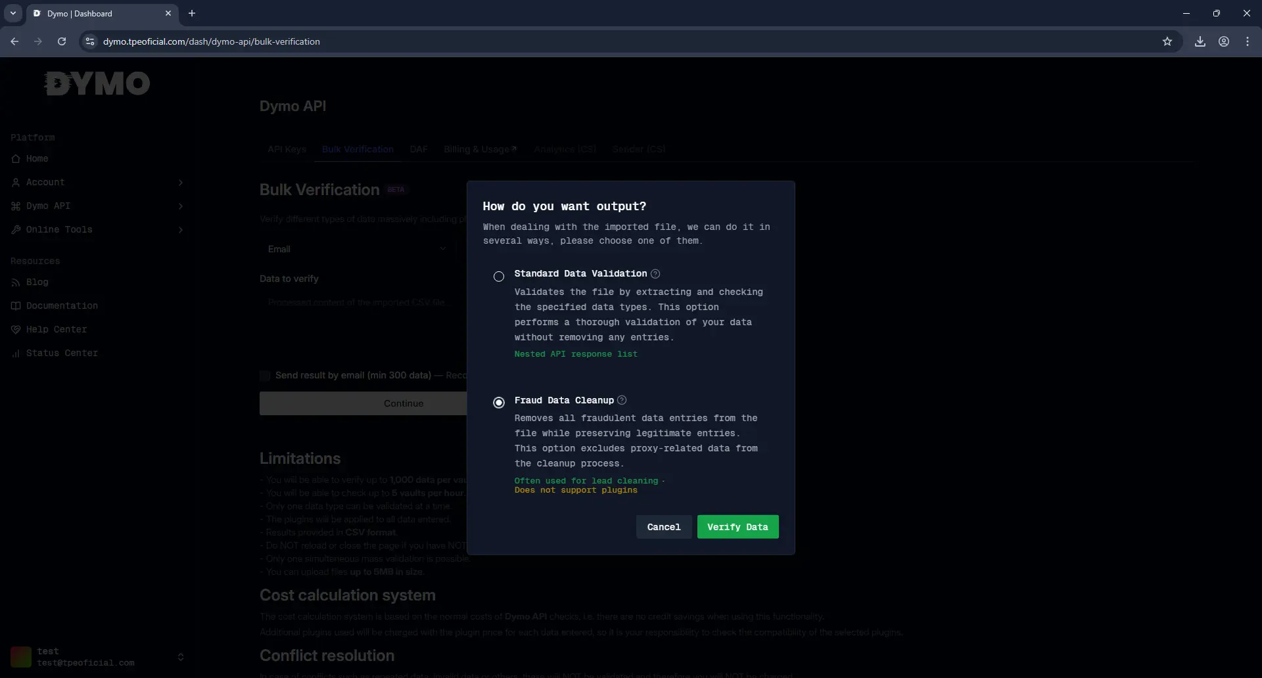
Task: Cancel the output selection dialog
Action: (664, 527)
